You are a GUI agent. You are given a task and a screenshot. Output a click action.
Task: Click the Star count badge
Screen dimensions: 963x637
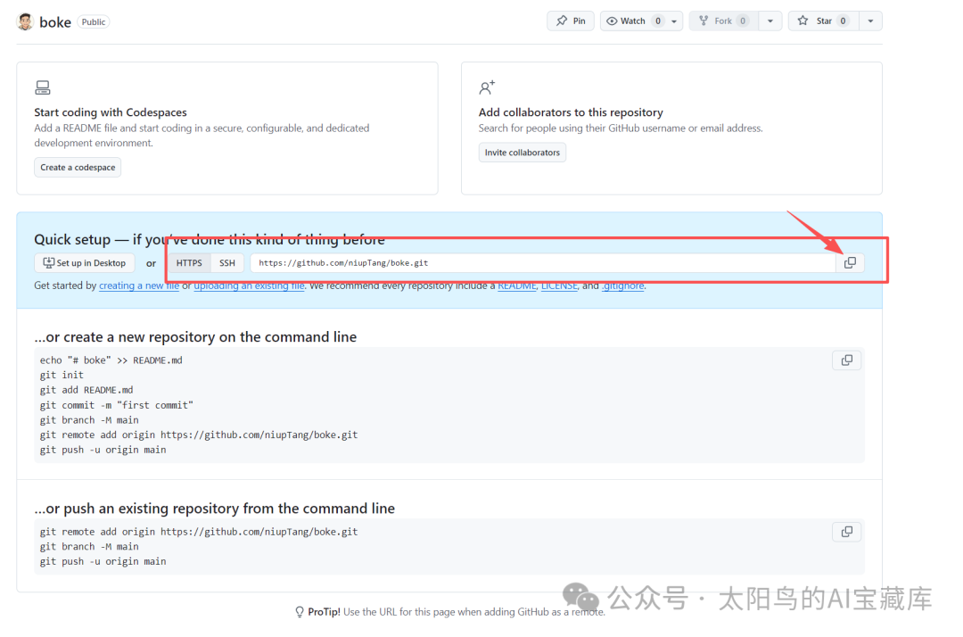tap(843, 21)
